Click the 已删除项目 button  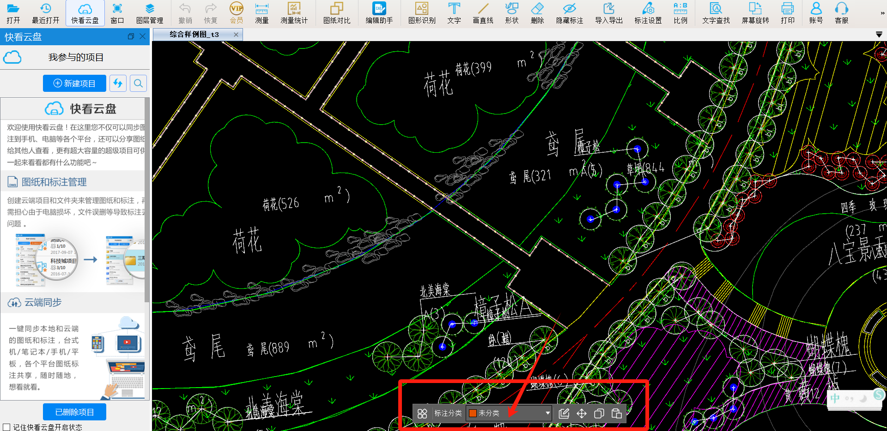74,412
